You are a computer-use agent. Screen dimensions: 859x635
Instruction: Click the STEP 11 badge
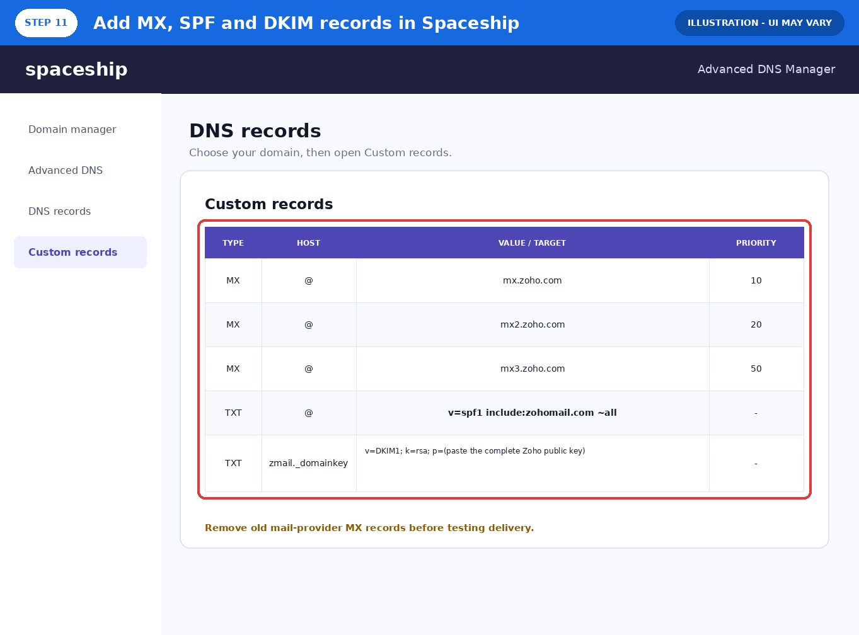point(46,23)
